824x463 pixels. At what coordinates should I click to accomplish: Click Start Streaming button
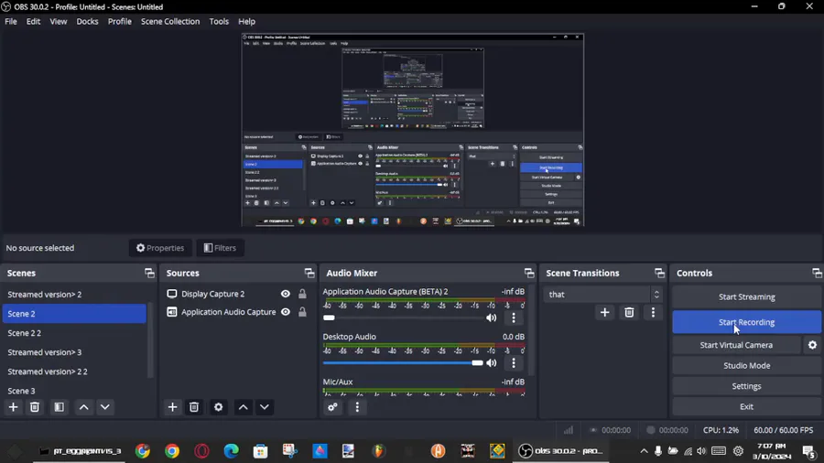747,296
